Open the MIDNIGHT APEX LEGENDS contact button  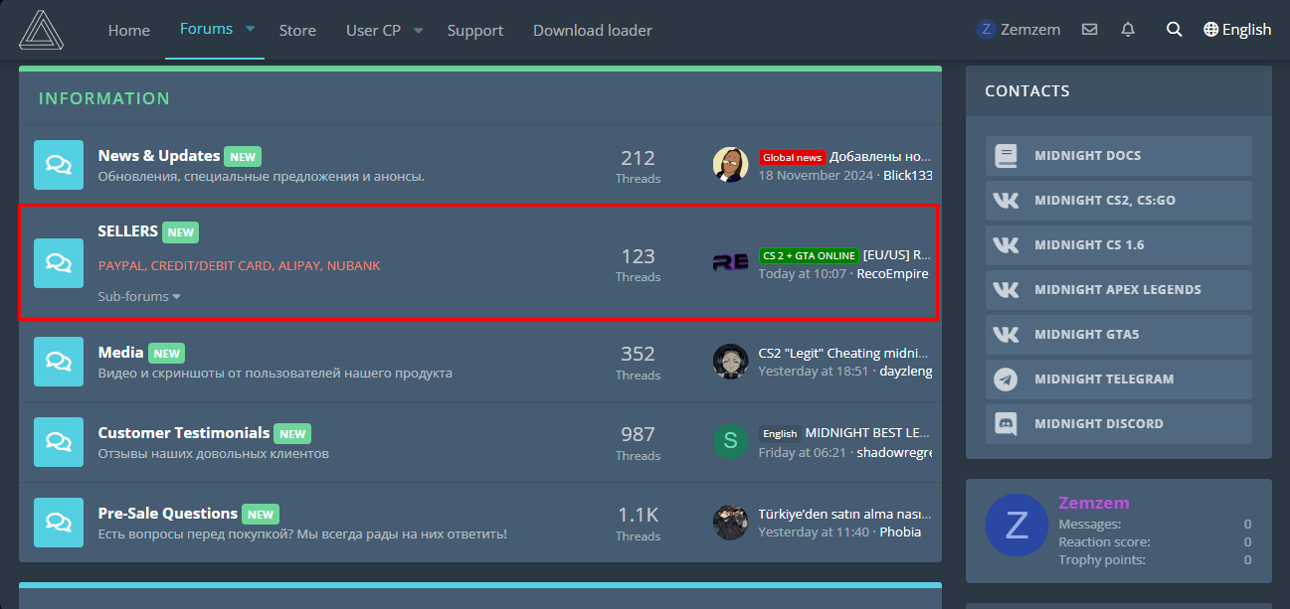pos(1119,290)
